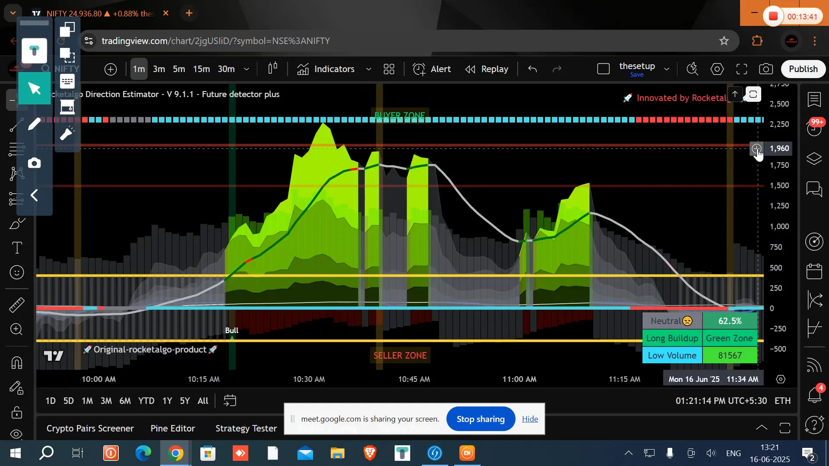Expand the thesetup layout dropdown
This screenshot has height=466, width=829.
tap(667, 69)
